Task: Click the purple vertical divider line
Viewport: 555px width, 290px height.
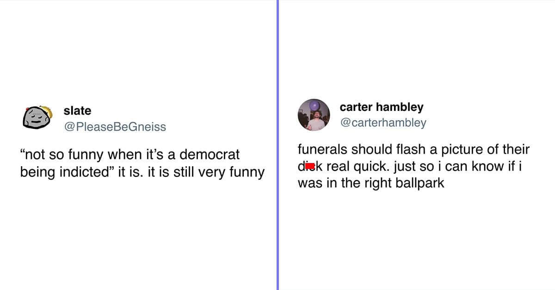Action: [x=277, y=145]
